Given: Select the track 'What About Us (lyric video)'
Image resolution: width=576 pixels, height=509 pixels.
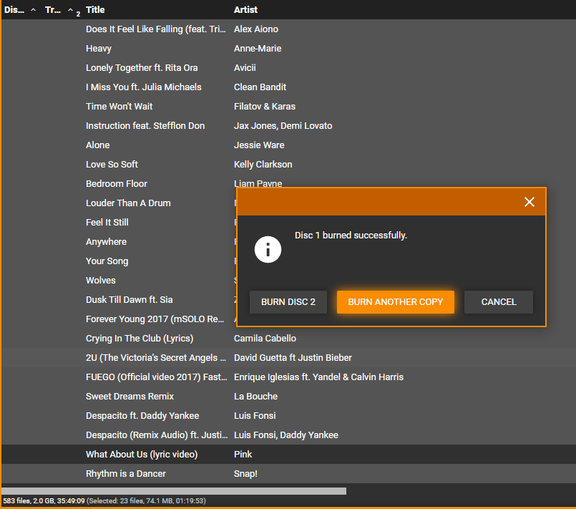Looking at the screenshot, I should tap(142, 455).
